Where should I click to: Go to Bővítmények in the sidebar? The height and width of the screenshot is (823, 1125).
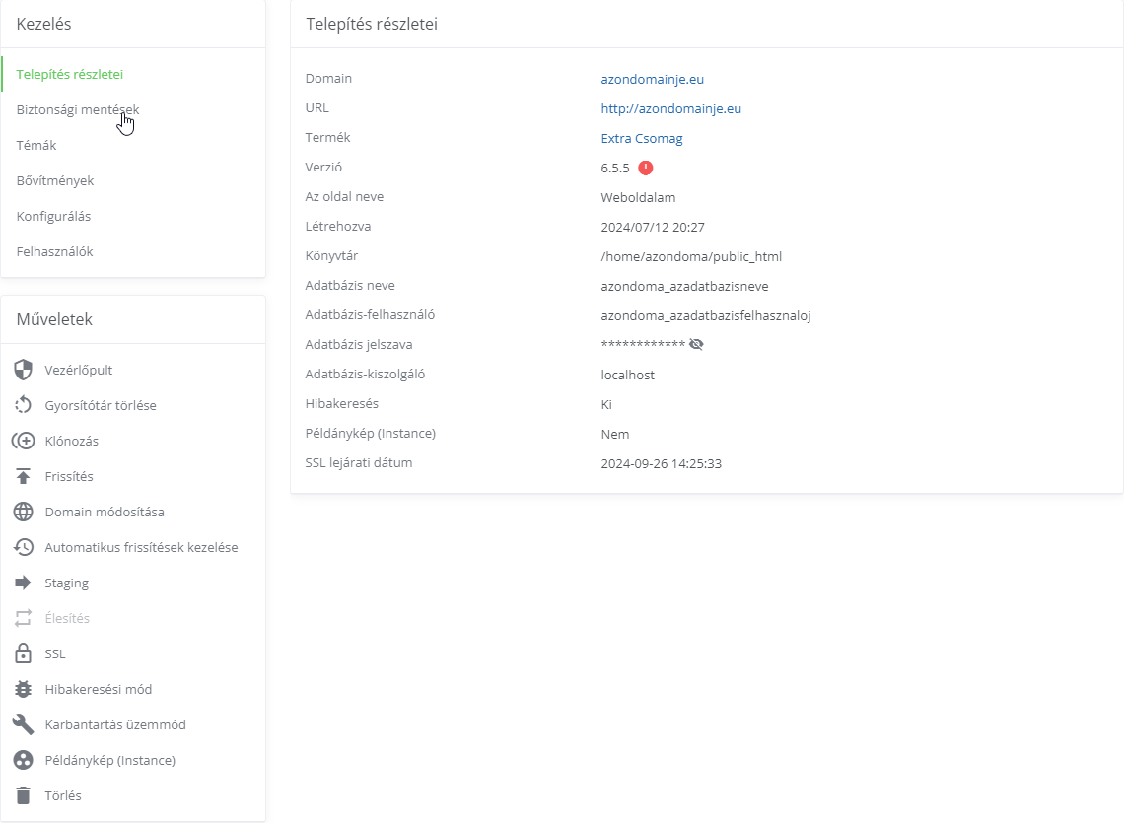[55, 180]
